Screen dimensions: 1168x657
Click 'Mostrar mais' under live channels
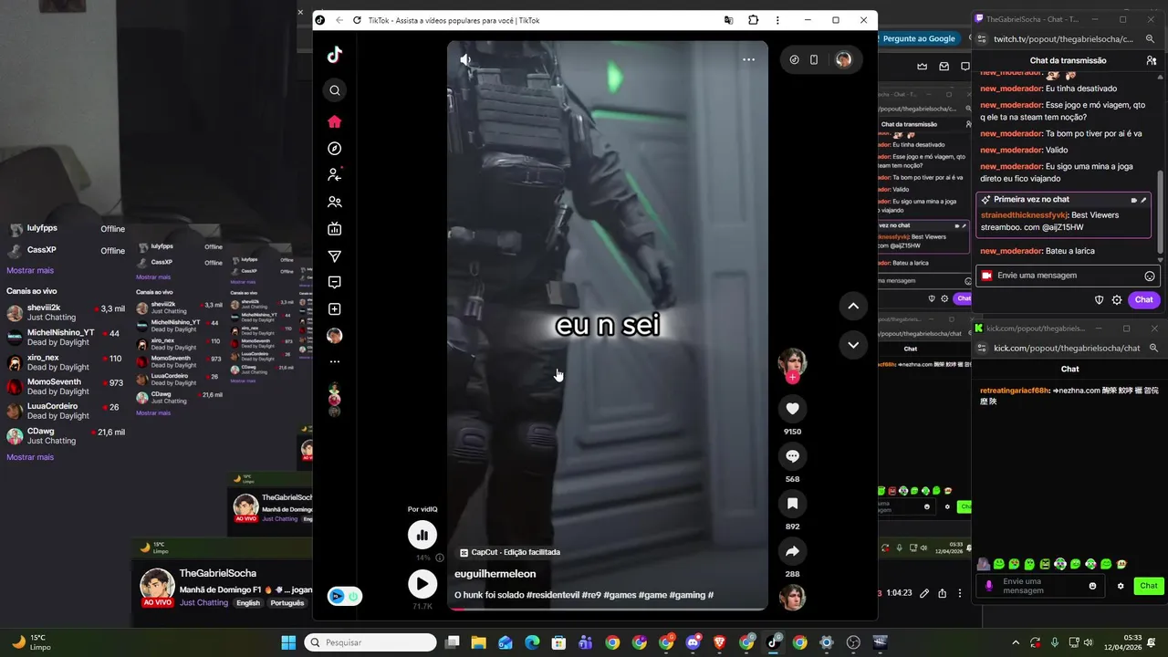pos(30,457)
